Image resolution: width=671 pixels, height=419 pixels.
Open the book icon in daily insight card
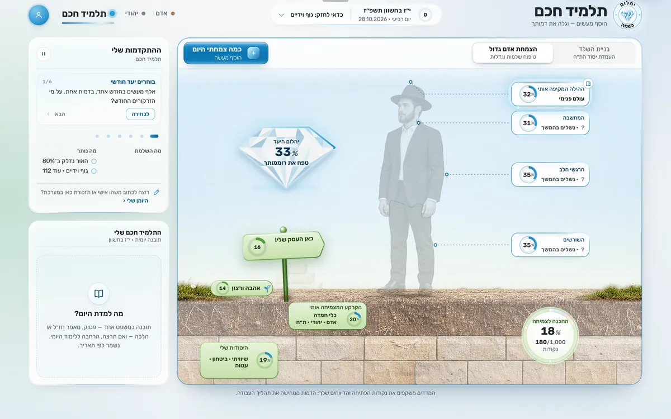click(x=99, y=294)
